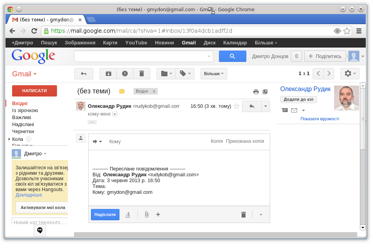Screen dimensions: 372x244
Task: Open Календар in the Google bar
Action: [x=235, y=43]
